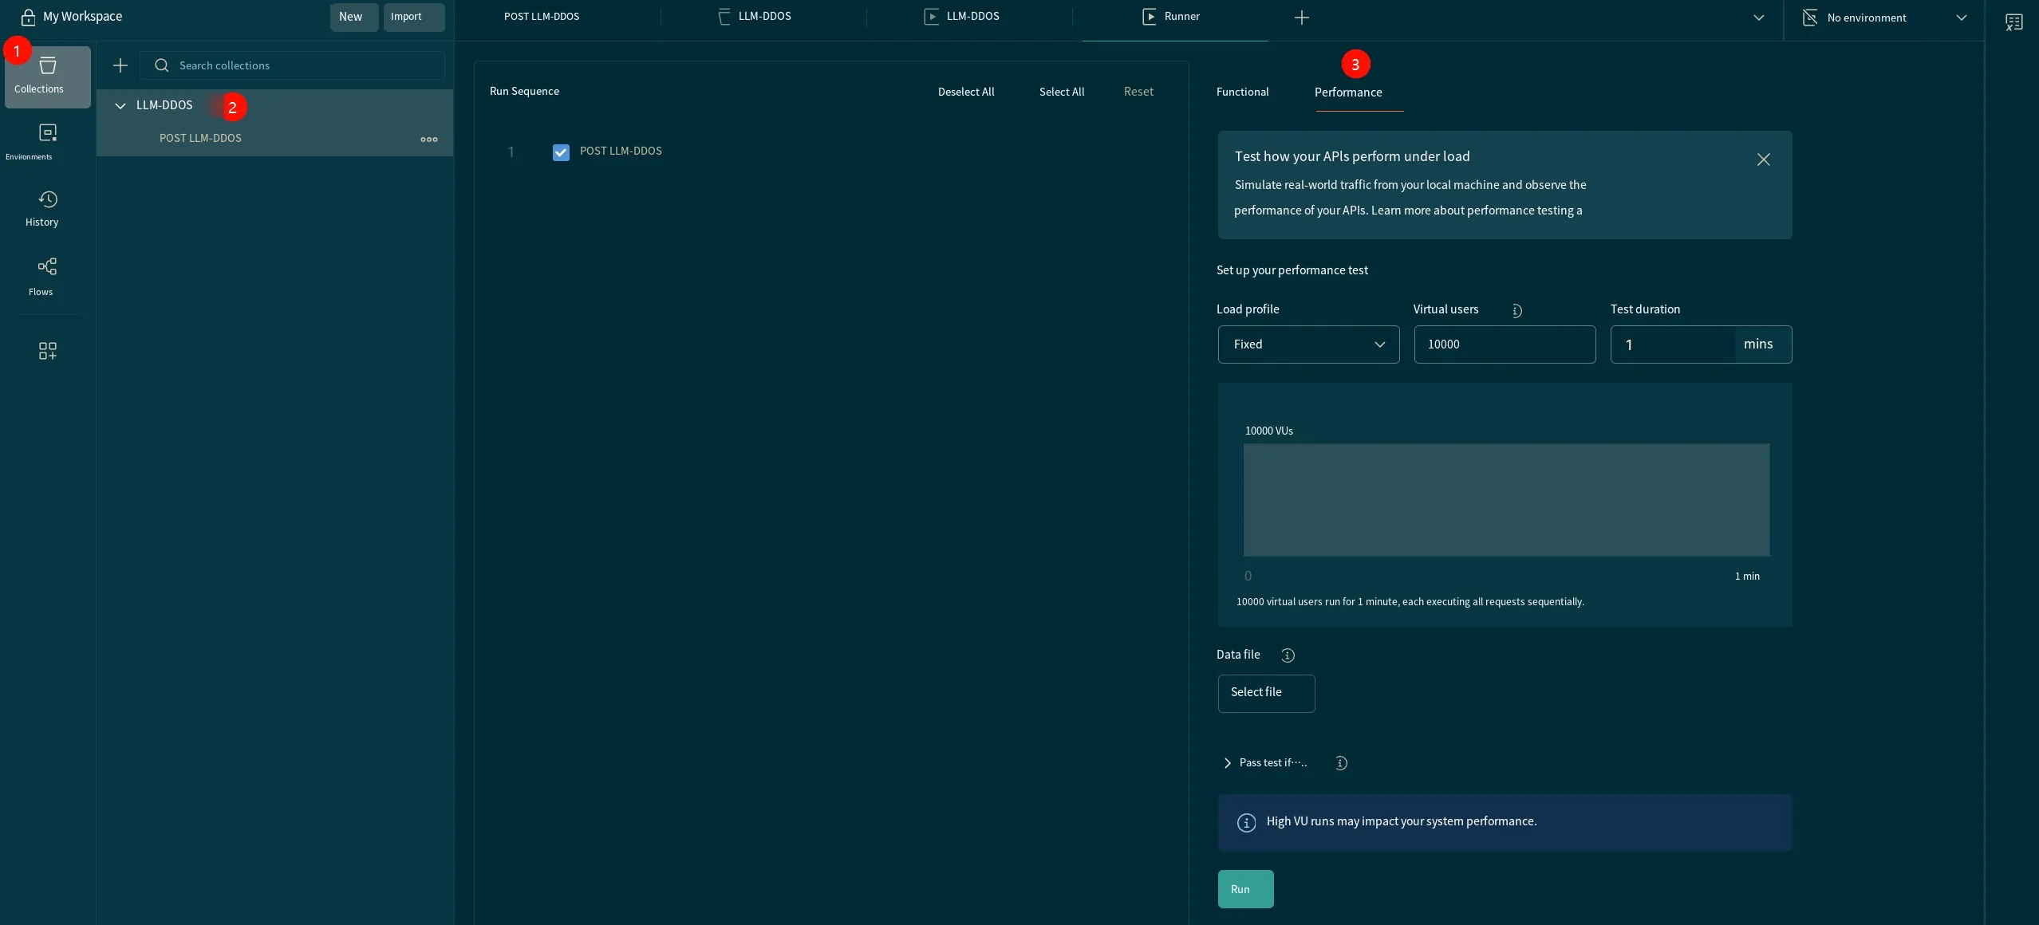
Task: Click the Data file info icon
Action: (x=1288, y=655)
